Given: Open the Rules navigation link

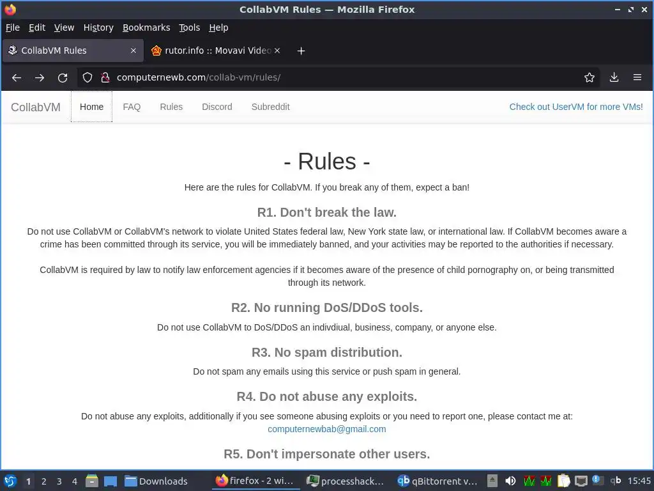Looking at the screenshot, I should pos(171,107).
